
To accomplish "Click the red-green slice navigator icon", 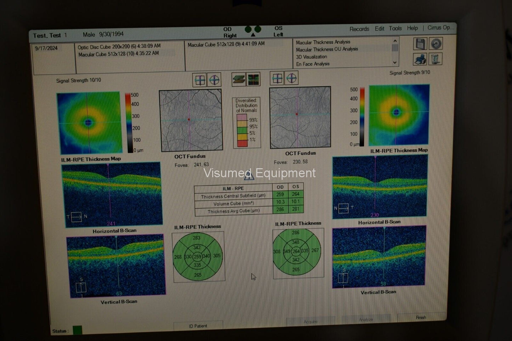I will [253, 79].
